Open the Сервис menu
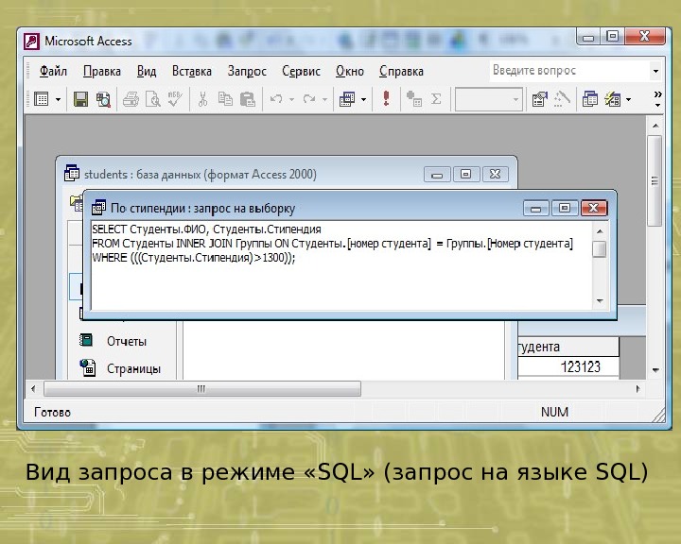The image size is (681, 544). coord(301,71)
